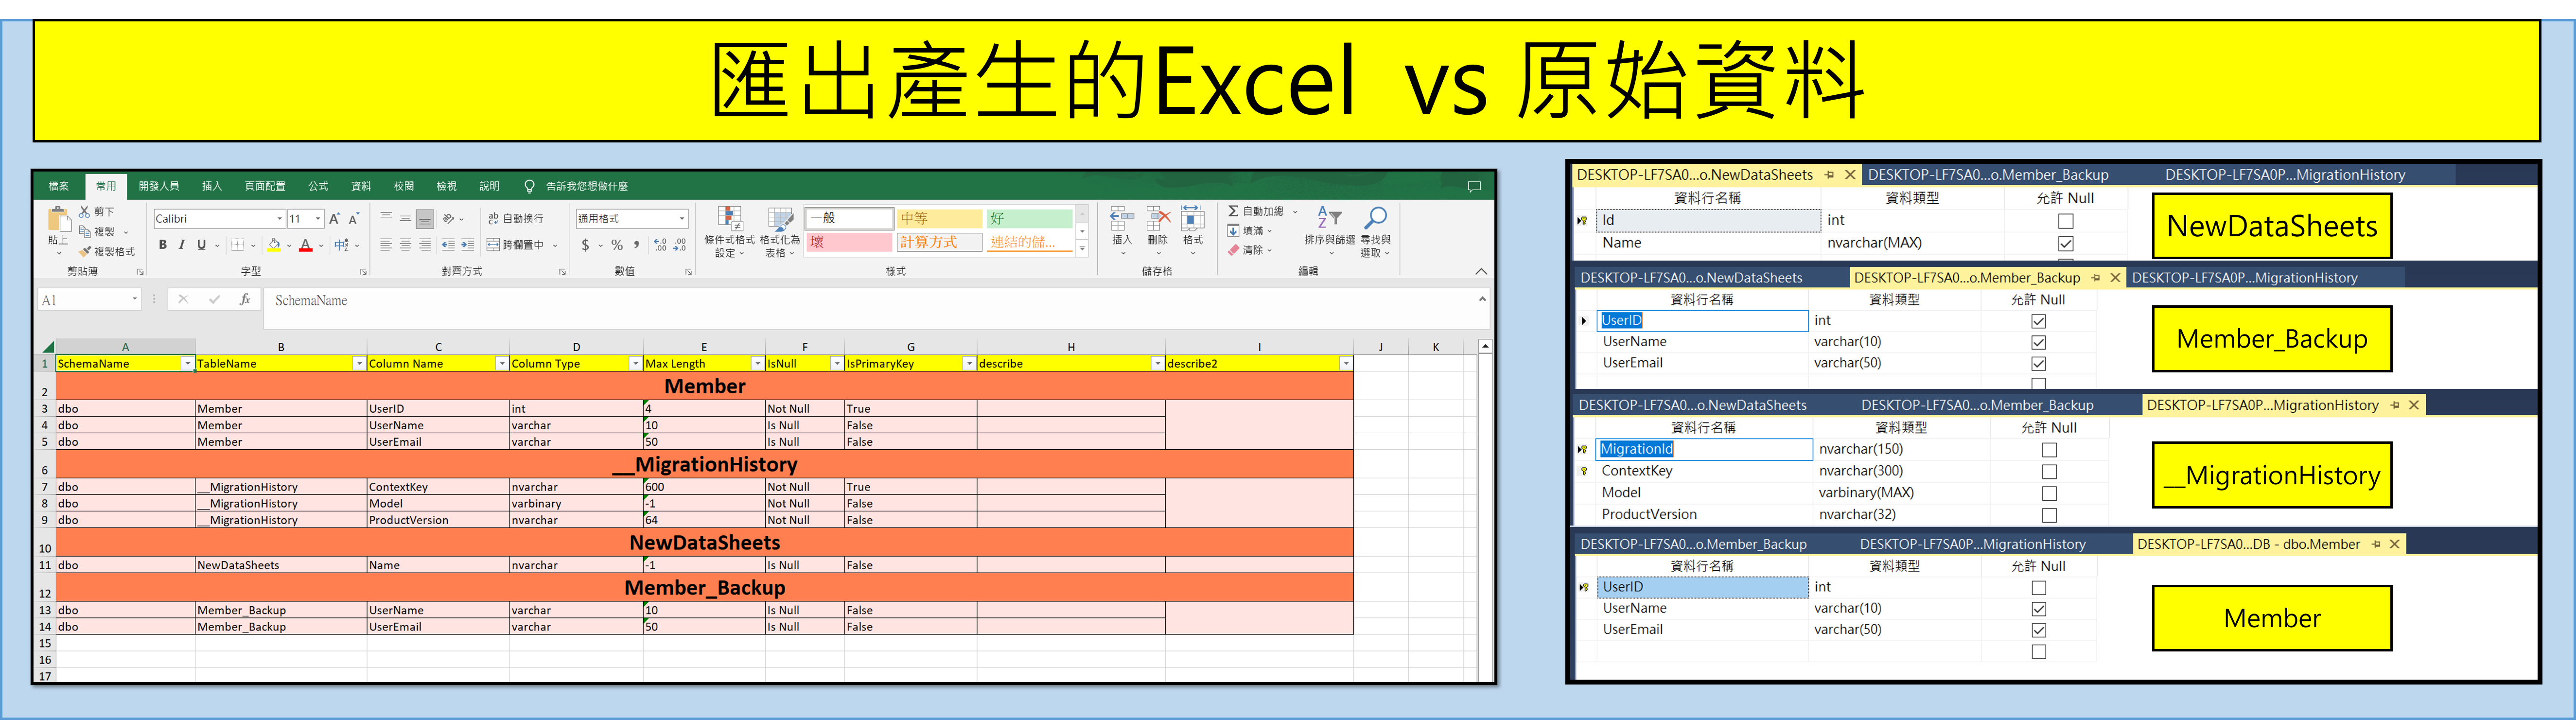Apply bold formatting in the ribbon
This screenshot has height=720, width=2576.
click(x=163, y=245)
